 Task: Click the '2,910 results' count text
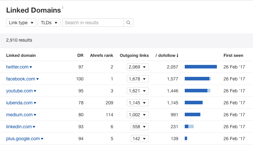(x=19, y=40)
